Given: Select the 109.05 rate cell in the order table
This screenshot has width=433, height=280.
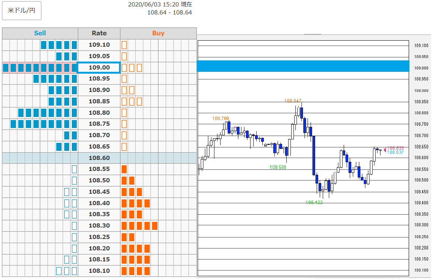Looking at the screenshot, I should pos(99,56).
